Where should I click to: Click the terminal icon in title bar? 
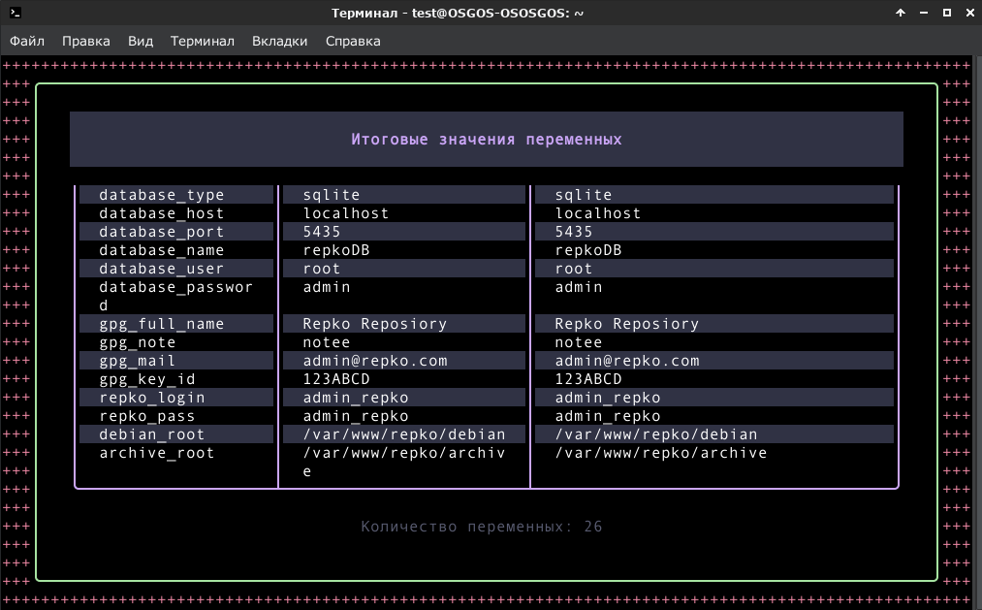16,13
